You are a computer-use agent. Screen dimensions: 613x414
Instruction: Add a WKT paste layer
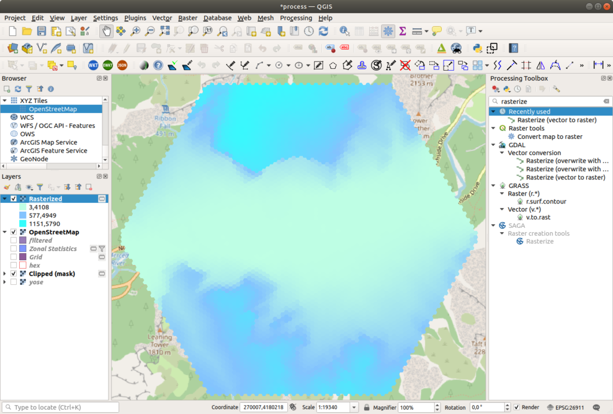pos(93,65)
